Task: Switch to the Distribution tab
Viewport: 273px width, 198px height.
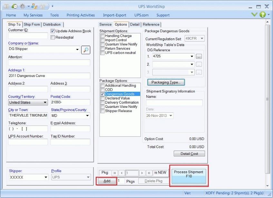Action: tap(52, 24)
